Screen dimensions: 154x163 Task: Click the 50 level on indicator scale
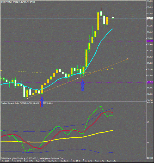pos(148,142)
